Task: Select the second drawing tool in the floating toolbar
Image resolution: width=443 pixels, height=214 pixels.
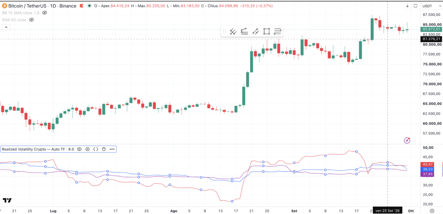Action: 244,31
